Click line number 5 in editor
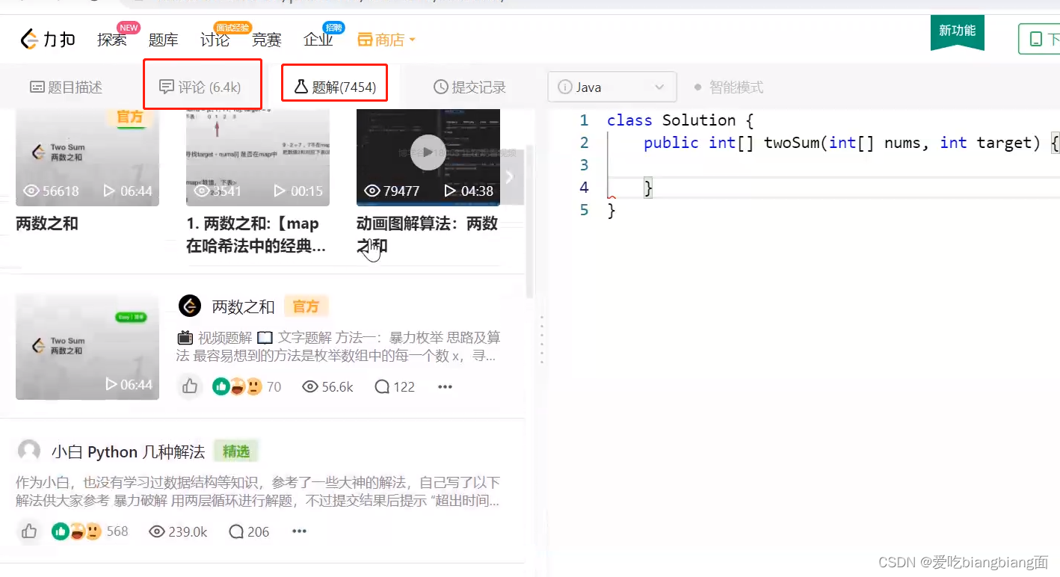This screenshot has height=577, width=1060. click(x=584, y=210)
